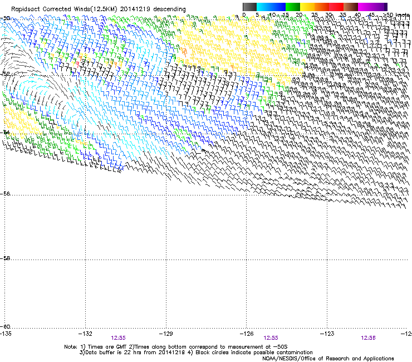Click the green 15-20 knots legend swatch

[x=293, y=7]
